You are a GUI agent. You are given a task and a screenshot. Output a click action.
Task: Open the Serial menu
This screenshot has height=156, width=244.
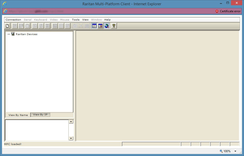pos(28,20)
